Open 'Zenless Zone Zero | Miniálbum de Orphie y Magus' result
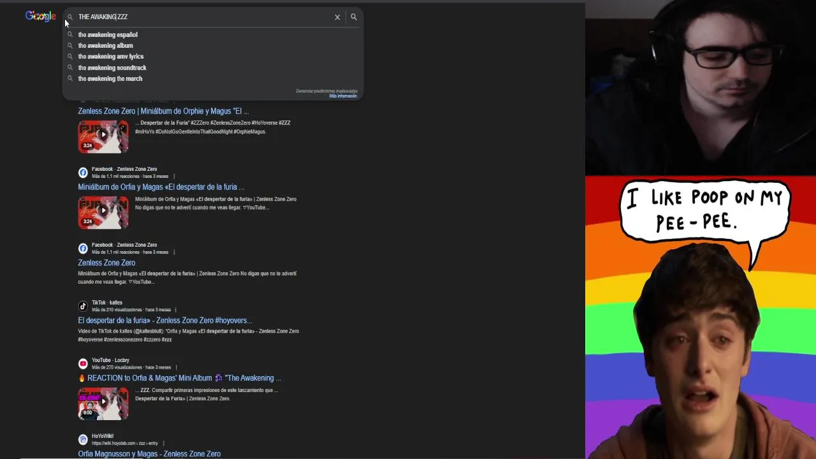This screenshot has height=459, width=816. click(163, 111)
